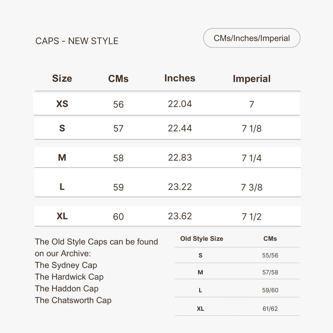Select the 59/60 old style value
The image size is (333, 333).
270,290
